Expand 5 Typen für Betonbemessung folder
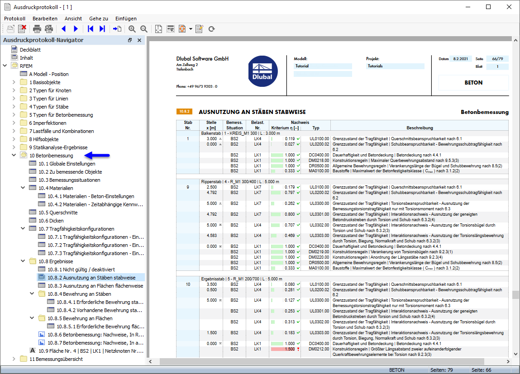The image size is (520, 374). (14, 114)
